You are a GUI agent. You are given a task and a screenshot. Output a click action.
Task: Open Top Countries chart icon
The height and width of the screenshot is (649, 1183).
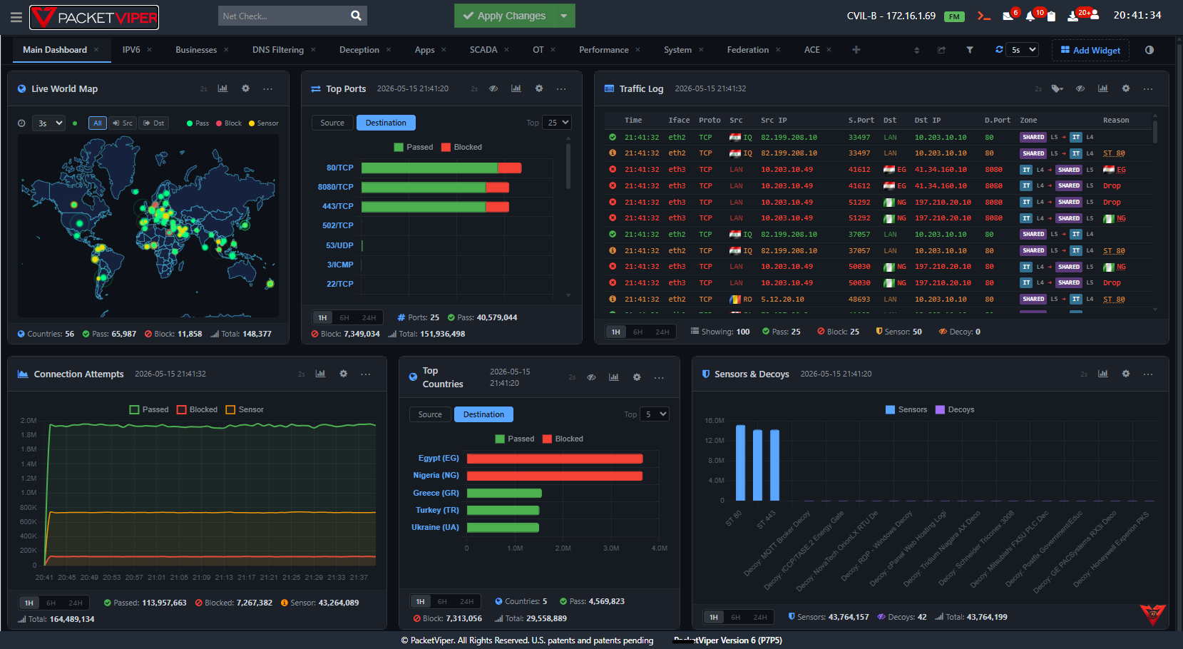(x=613, y=377)
